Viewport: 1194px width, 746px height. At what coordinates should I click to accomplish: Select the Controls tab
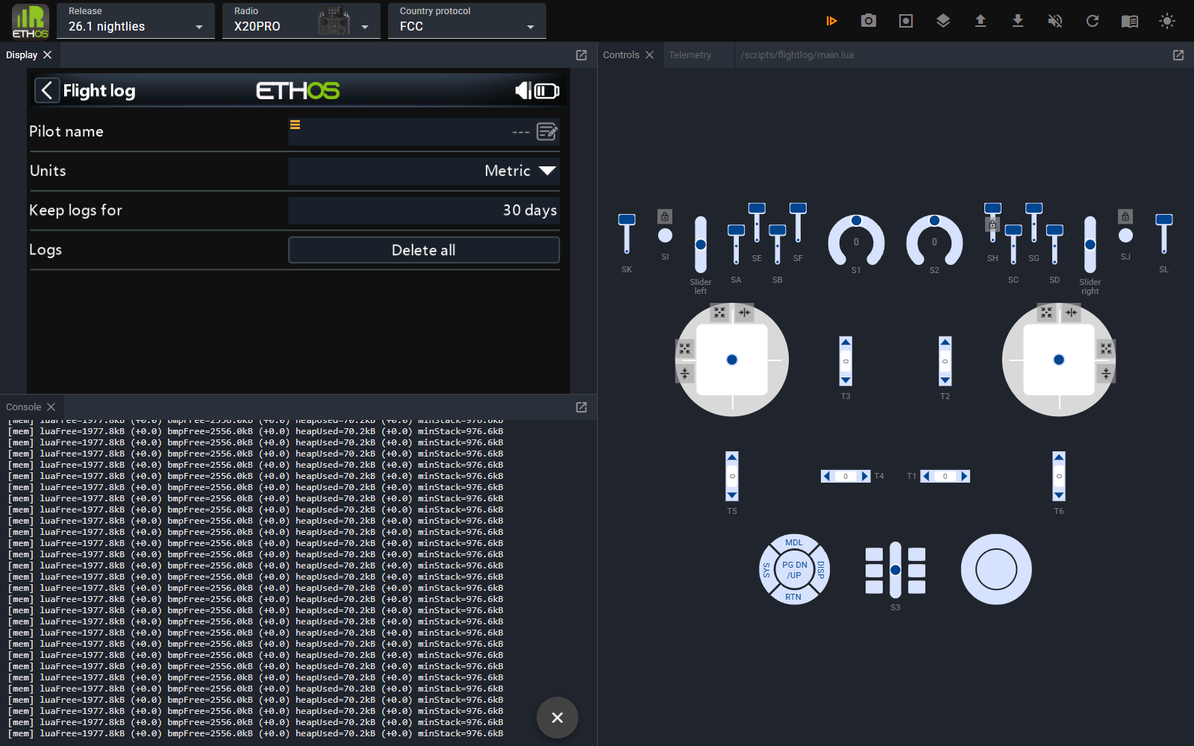pos(621,55)
